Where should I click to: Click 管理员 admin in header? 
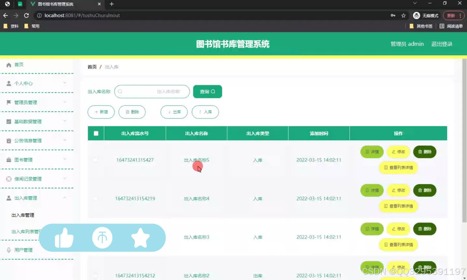[x=407, y=44]
